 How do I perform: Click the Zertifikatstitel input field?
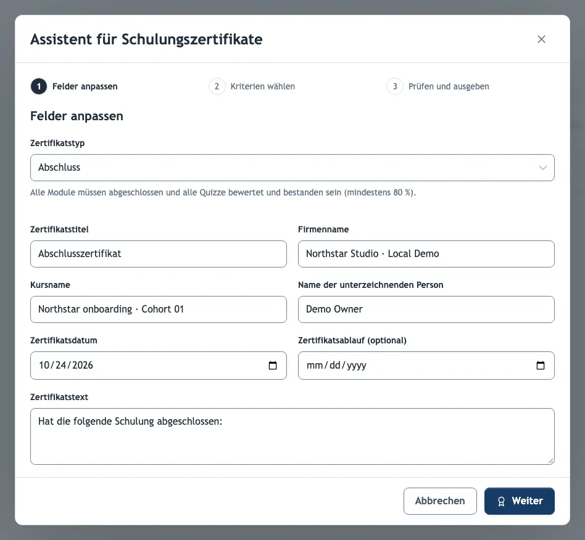click(158, 254)
